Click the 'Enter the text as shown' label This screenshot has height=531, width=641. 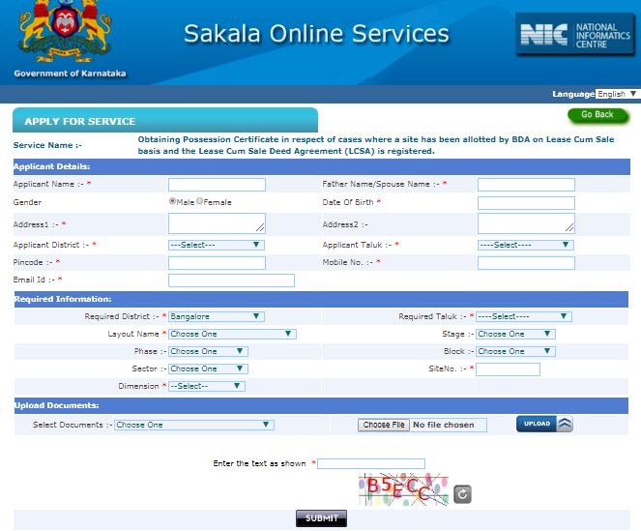tap(259, 463)
